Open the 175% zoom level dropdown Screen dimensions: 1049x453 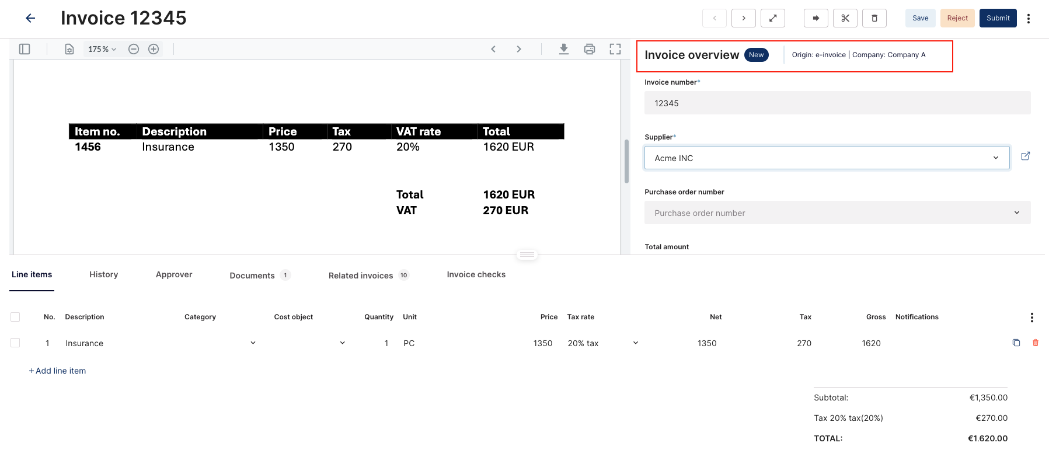click(x=102, y=49)
